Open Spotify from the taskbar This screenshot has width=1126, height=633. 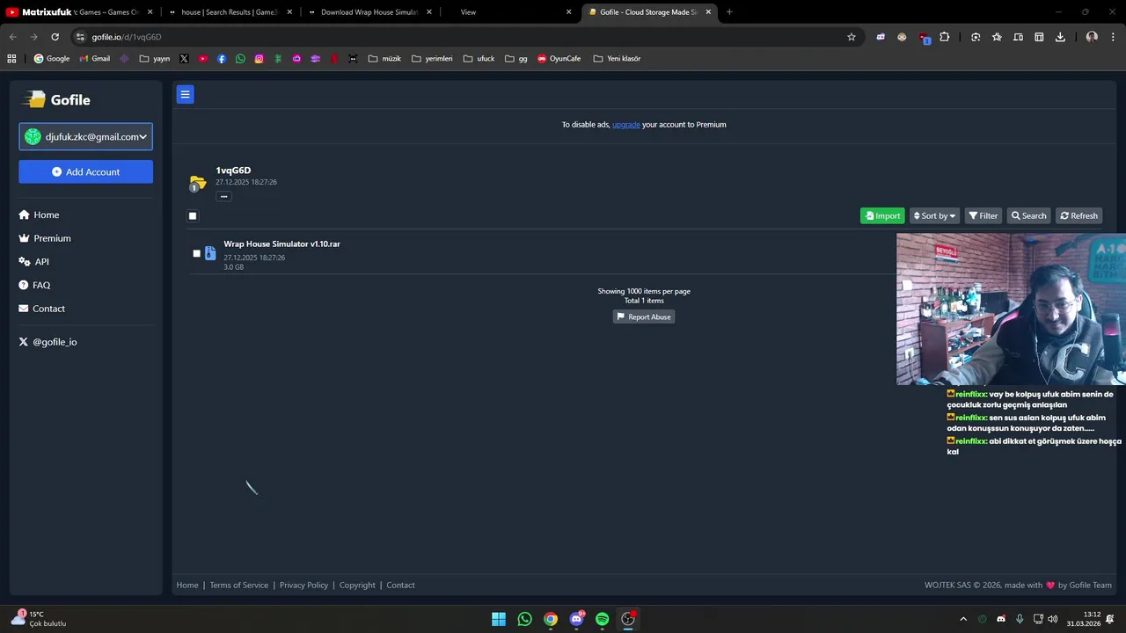602,619
